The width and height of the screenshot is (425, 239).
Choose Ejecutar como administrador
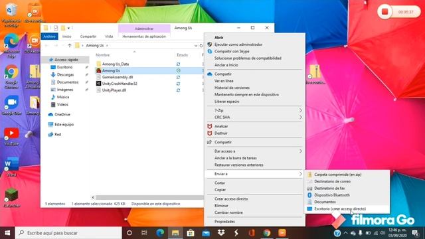point(238,44)
